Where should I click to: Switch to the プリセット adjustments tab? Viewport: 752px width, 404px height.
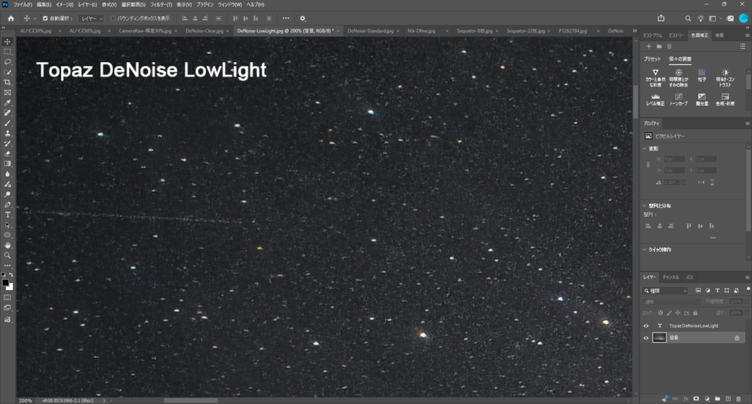coord(652,59)
